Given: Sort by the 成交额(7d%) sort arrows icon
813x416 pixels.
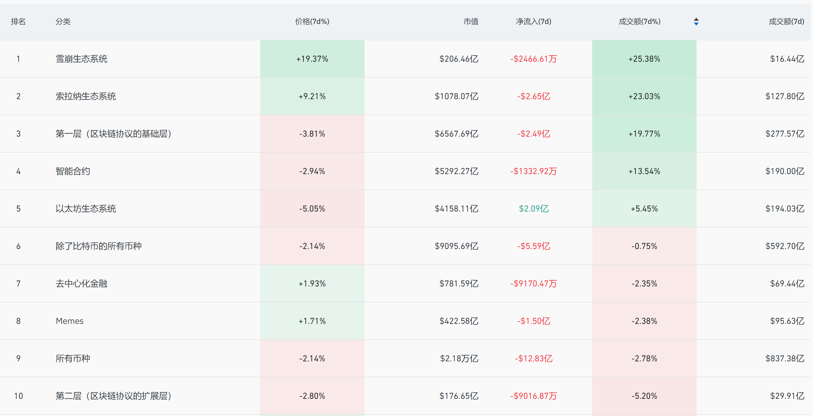Looking at the screenshot, I should point(696,21).
